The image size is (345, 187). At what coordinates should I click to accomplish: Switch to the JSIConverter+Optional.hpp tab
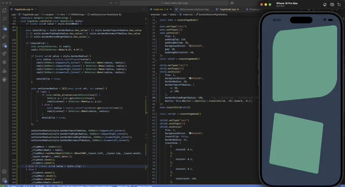(192, 9)
